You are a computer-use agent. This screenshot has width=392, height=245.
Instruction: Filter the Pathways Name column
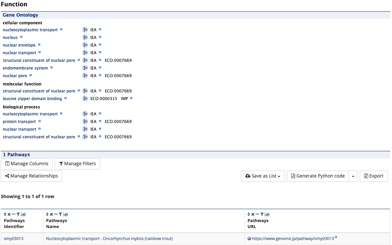point(60,214)
